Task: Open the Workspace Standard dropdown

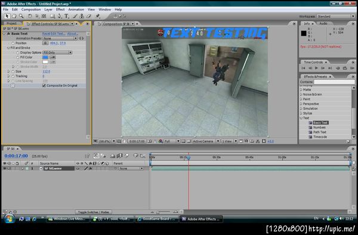Action: (335, 17)
